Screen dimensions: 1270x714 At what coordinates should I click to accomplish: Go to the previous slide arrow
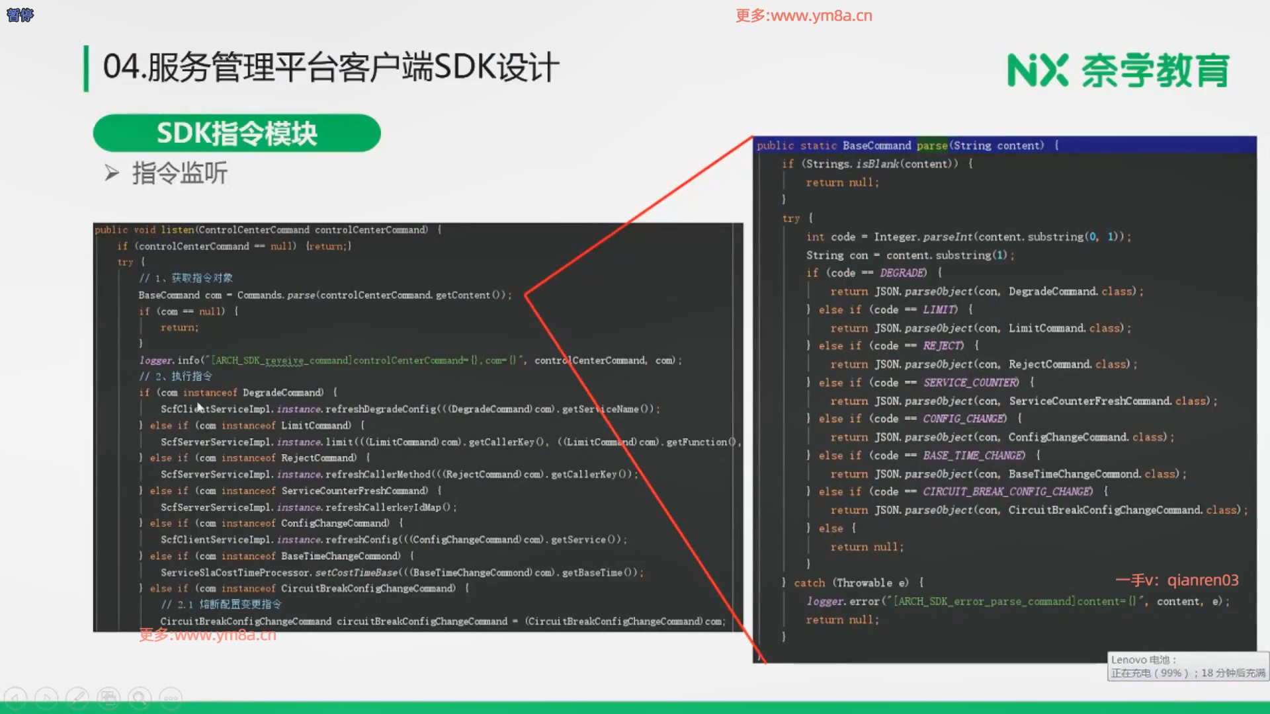15,698
